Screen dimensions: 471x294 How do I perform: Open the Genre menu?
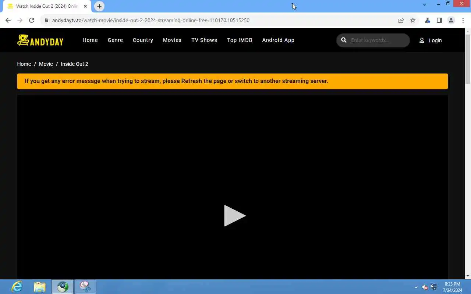pyautogui.click(x=115, y=40)
